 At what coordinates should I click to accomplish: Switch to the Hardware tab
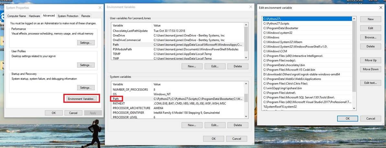click(x=34, y=16)
